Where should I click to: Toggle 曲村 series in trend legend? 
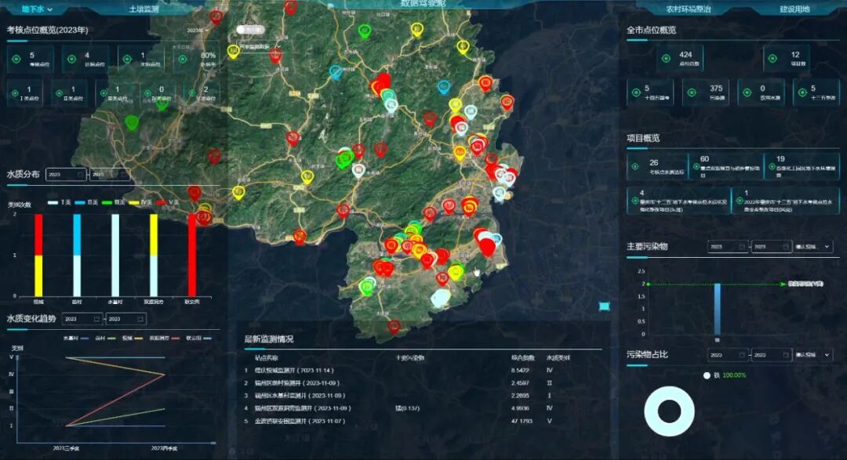tap(105, 338)
